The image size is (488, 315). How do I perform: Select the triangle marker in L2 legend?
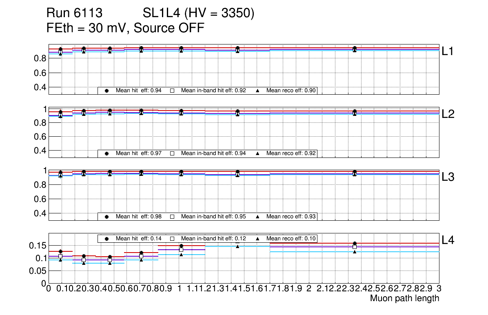(x=258, y=154)
